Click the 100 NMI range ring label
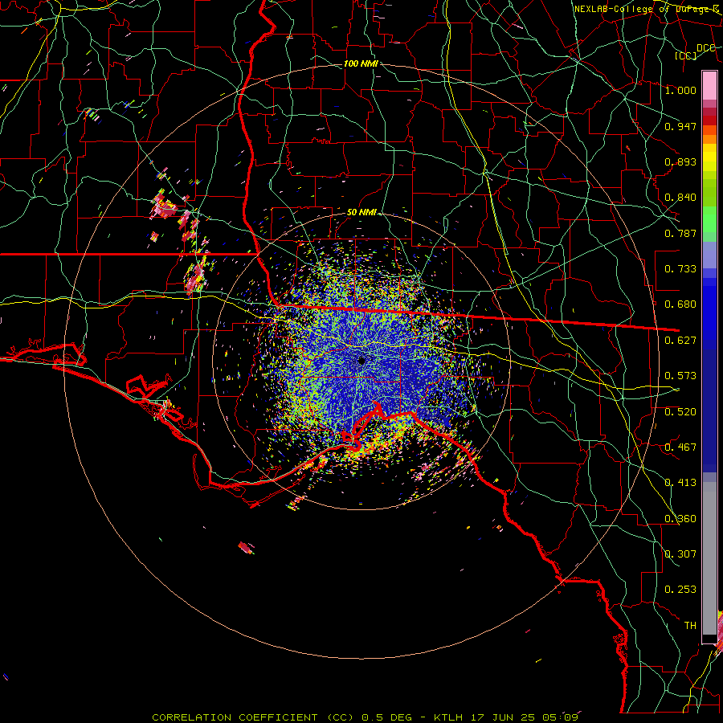This screenshot has height=723, width=723. point(361,63)
